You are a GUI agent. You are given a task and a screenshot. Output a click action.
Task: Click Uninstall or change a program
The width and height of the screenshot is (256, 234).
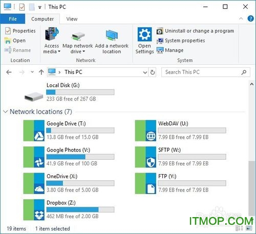point(195,31)
